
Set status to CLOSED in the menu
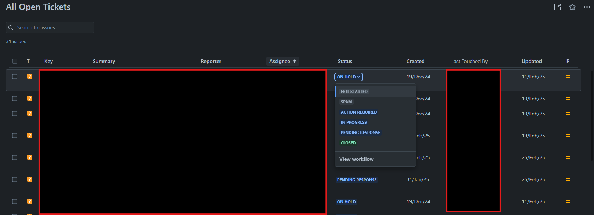[x=375, y=143]
